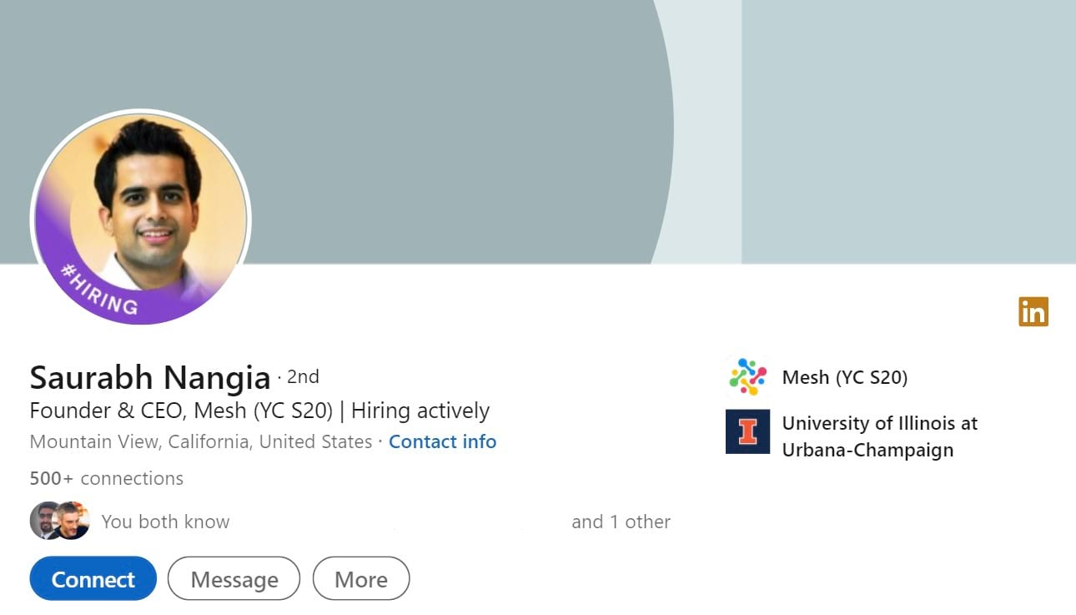This screenshot has width=1076, height=615.
Task: View the circular profile photo
Action: (140, 219)
